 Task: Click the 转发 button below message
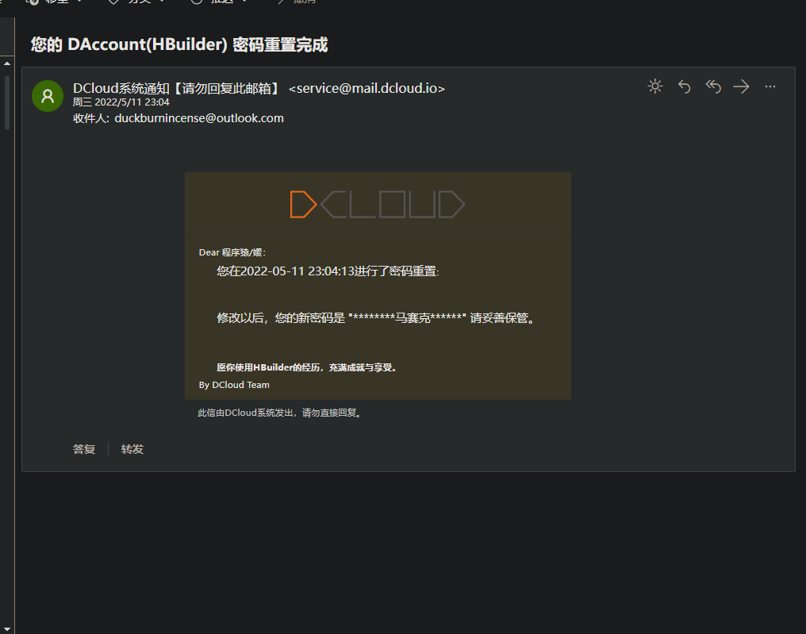tap(132, 449)
